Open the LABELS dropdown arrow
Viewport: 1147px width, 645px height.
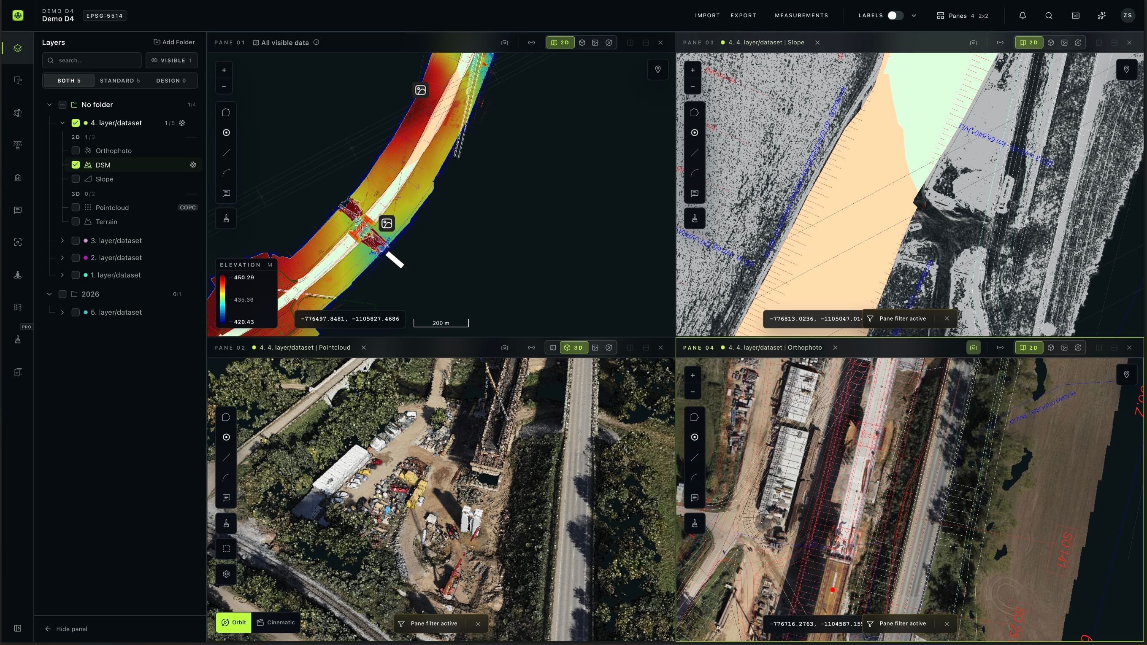point(914,16)
